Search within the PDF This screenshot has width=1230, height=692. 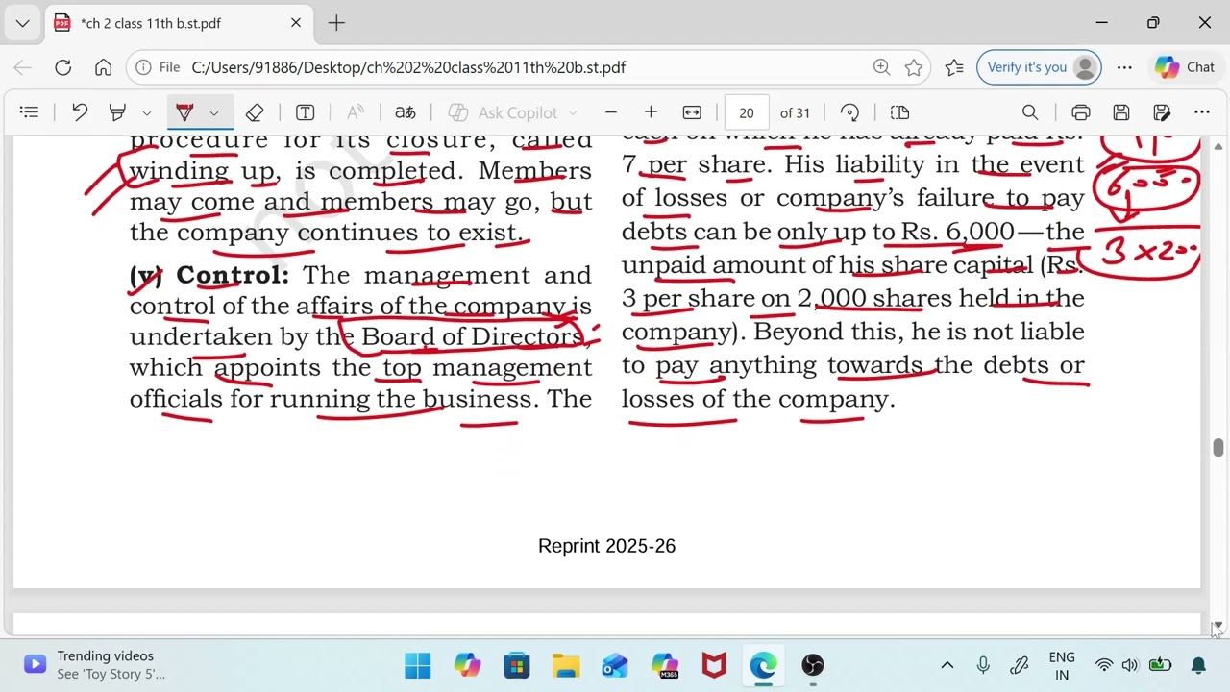point(1030,112)
